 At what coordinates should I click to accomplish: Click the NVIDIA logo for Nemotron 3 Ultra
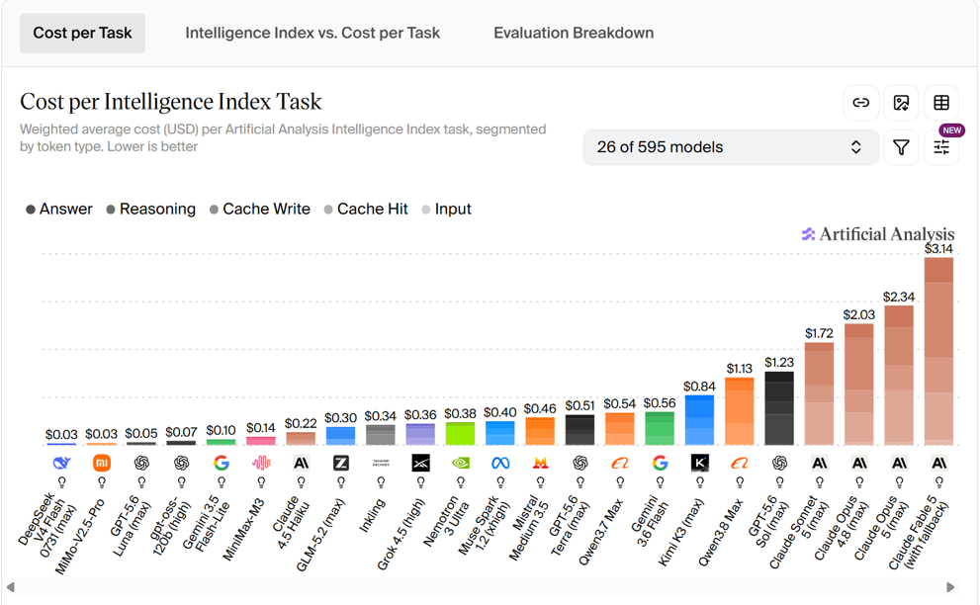461,463
